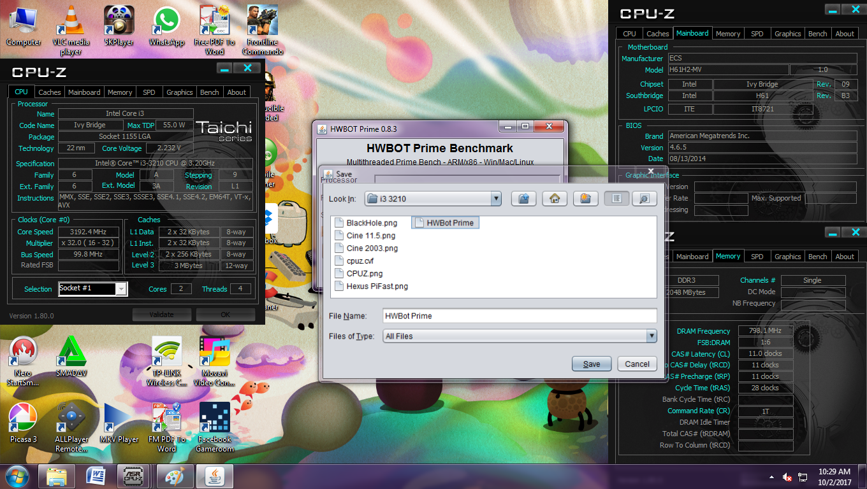Select the FM PDF To Word shortcut
Image resolution: width=867 pixels, height=489 pixels.
coord(166,427)
